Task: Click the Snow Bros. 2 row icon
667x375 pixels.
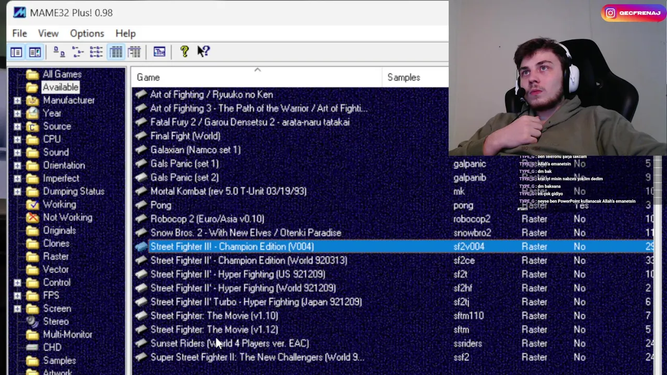Action: pos(141,233)
